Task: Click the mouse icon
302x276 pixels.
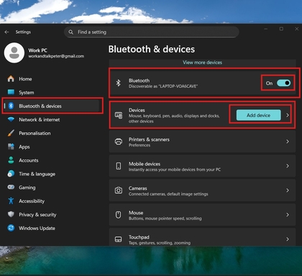Action: 118,215
